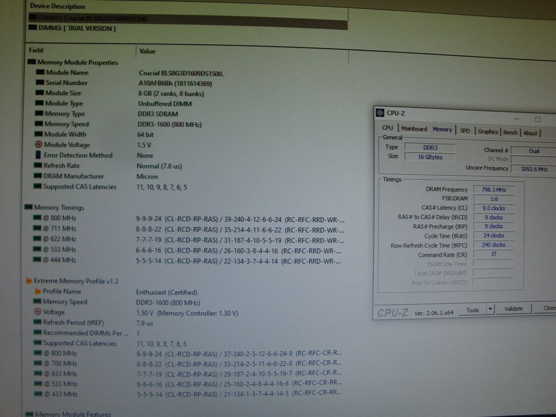This screenshot has height=417, width=556.
Task: Click the Uncore Frequency value 3092.6 MHz
Action: tap(534, 169)
